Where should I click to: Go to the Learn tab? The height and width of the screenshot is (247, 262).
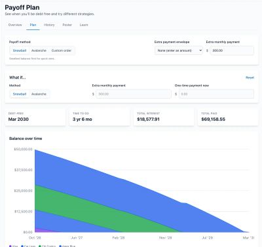[84, 25]
